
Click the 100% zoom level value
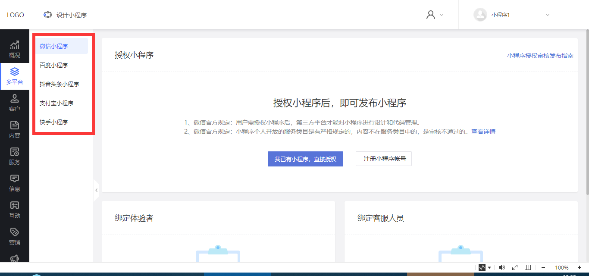pos(561,267)
